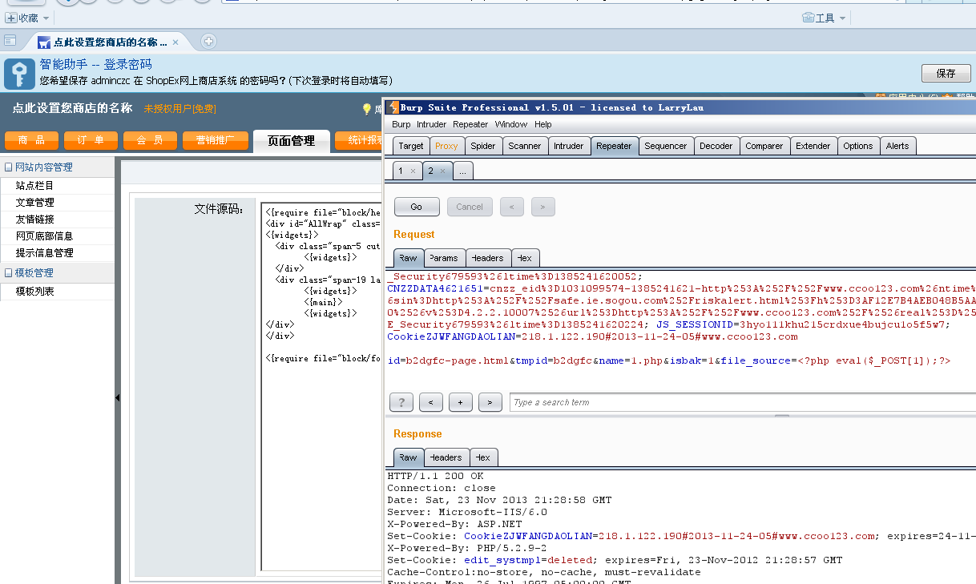The height and width of the screenshot is (584, 976).
Task: Open the Intruder menu
Action: 431,124
